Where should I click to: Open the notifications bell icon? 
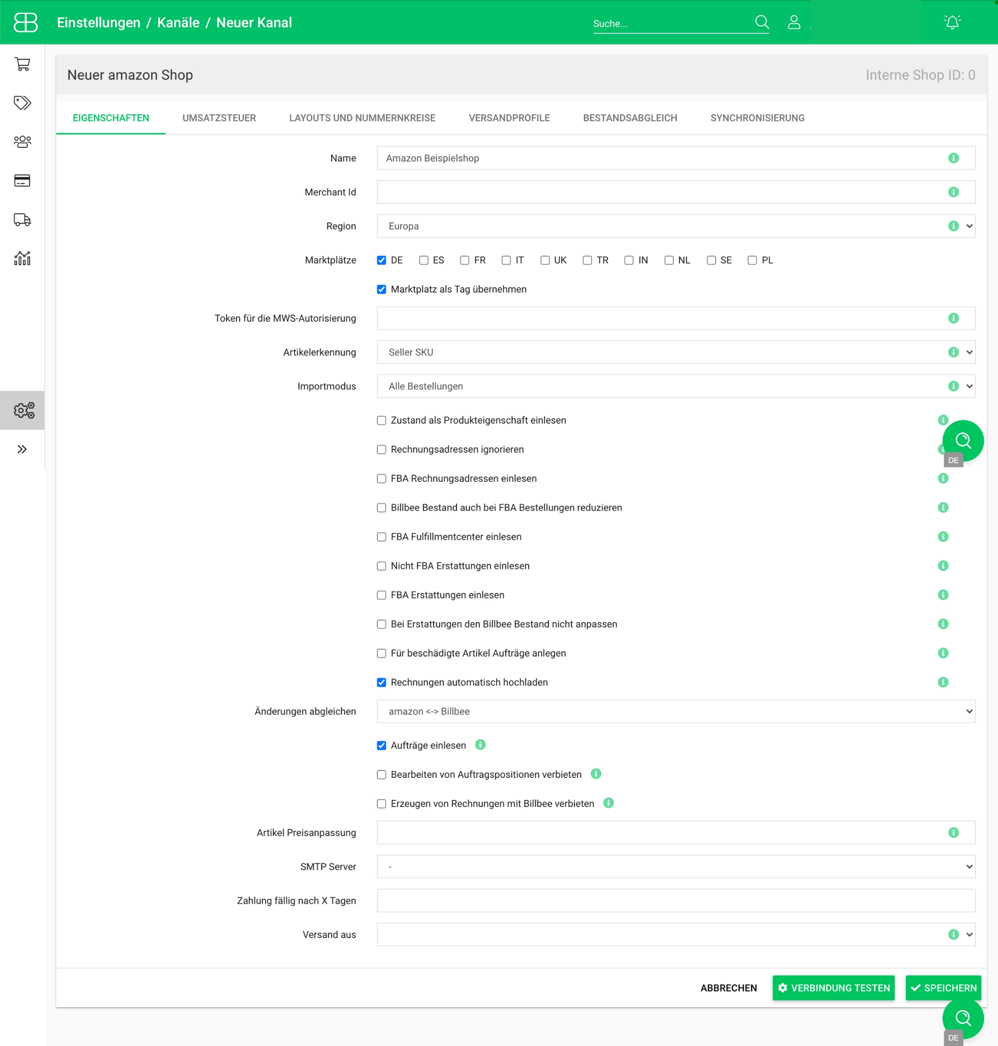(952, 22)
